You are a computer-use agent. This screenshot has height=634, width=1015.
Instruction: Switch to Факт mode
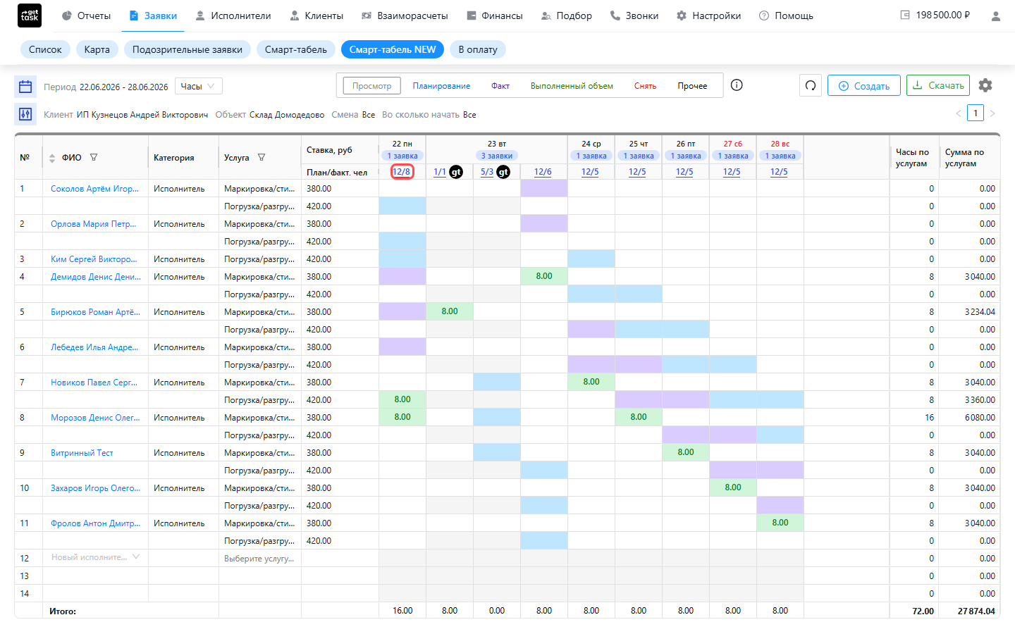click(500, 86)
